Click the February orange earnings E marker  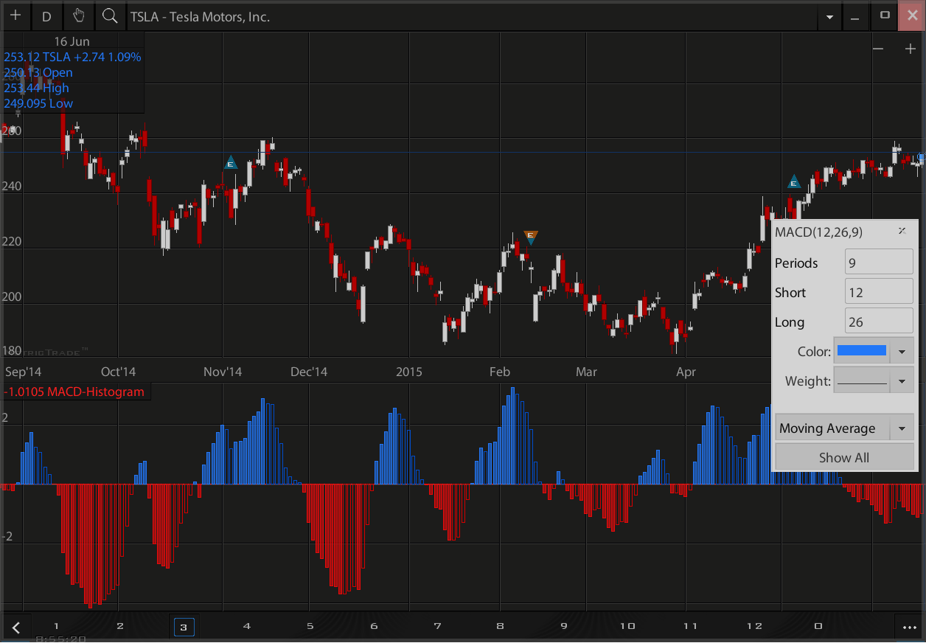530,237
